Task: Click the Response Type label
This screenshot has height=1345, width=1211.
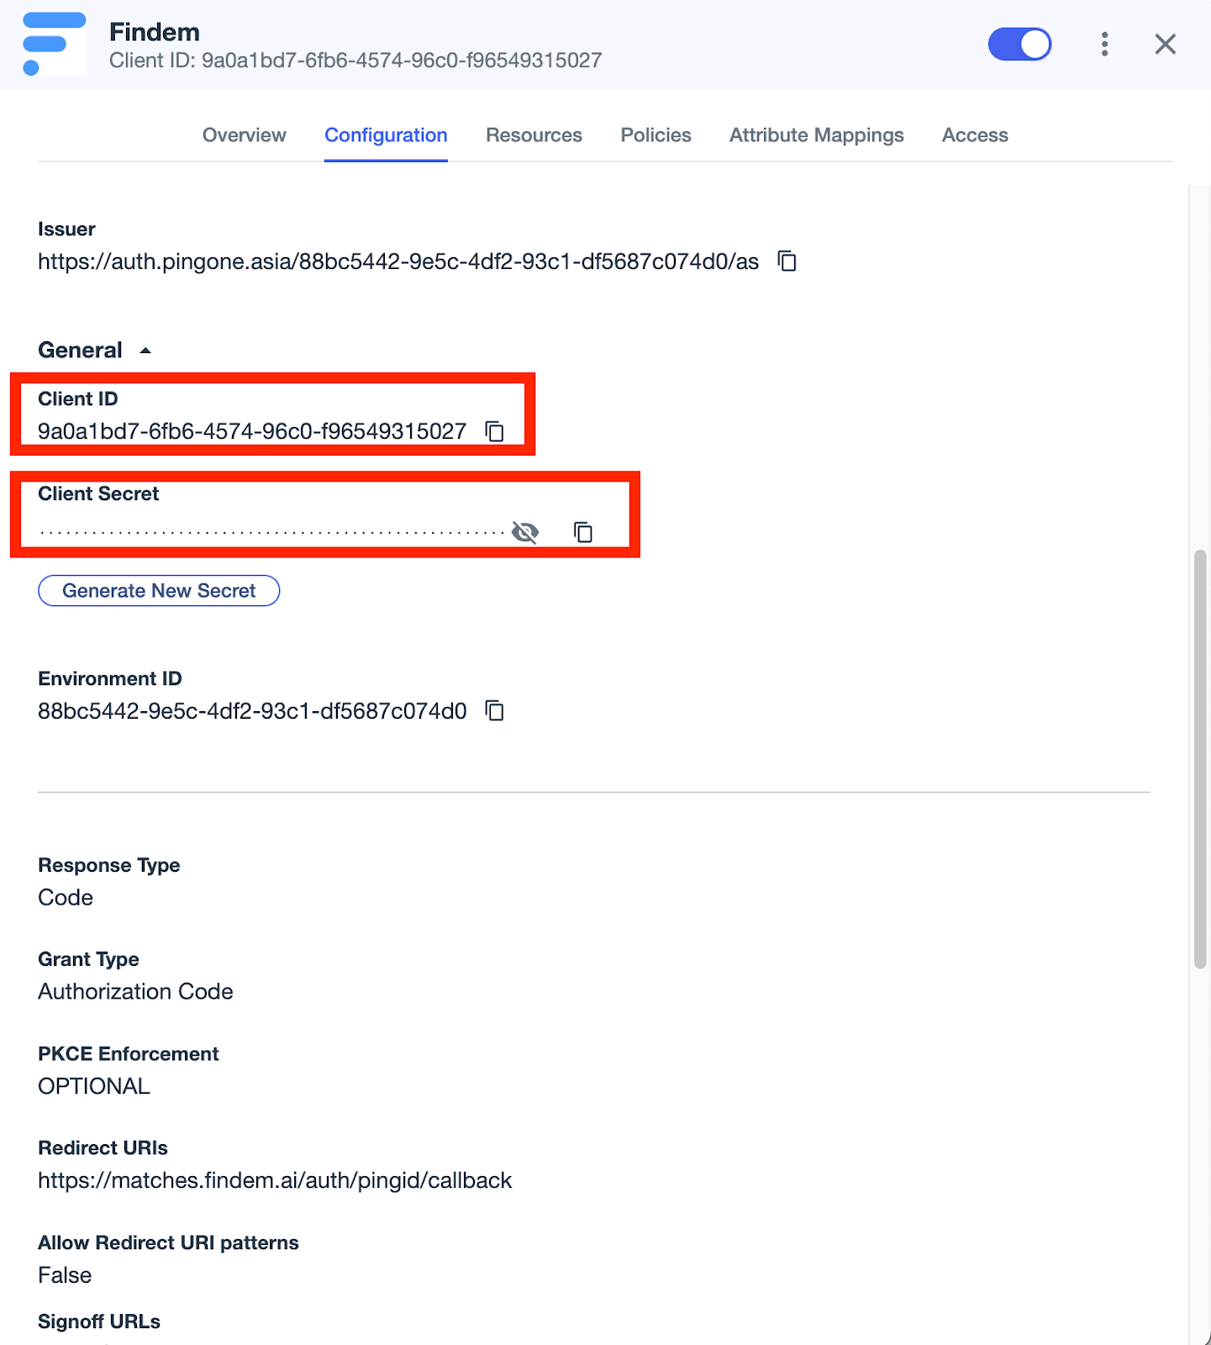Action: (x=109, y=866)
